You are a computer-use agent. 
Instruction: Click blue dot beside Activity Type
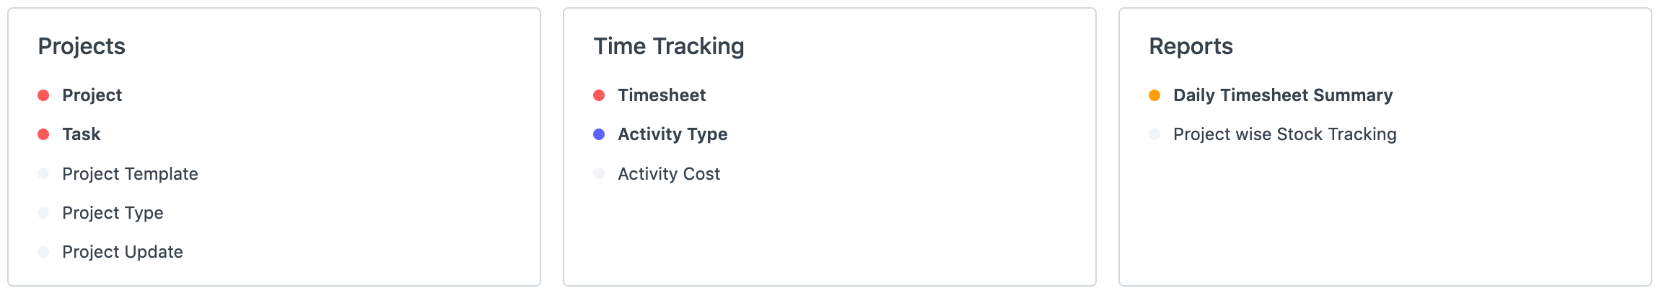coord(599,134)
